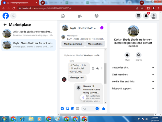Go to Home feed icon

click(63, 16)
